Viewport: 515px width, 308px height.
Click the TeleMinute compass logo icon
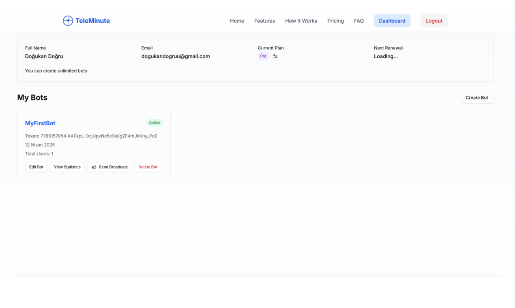tap(68, 21)
